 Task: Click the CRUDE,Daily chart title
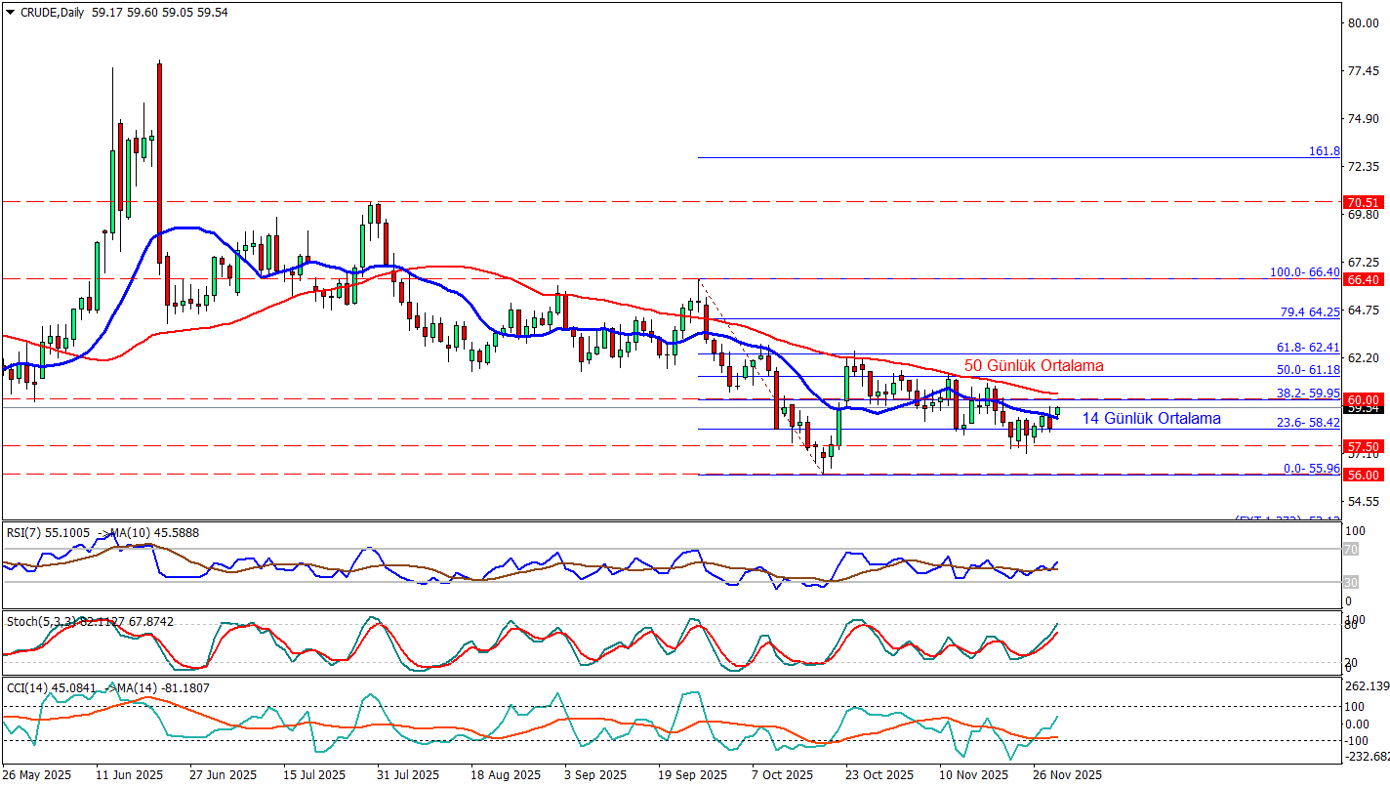52,14
